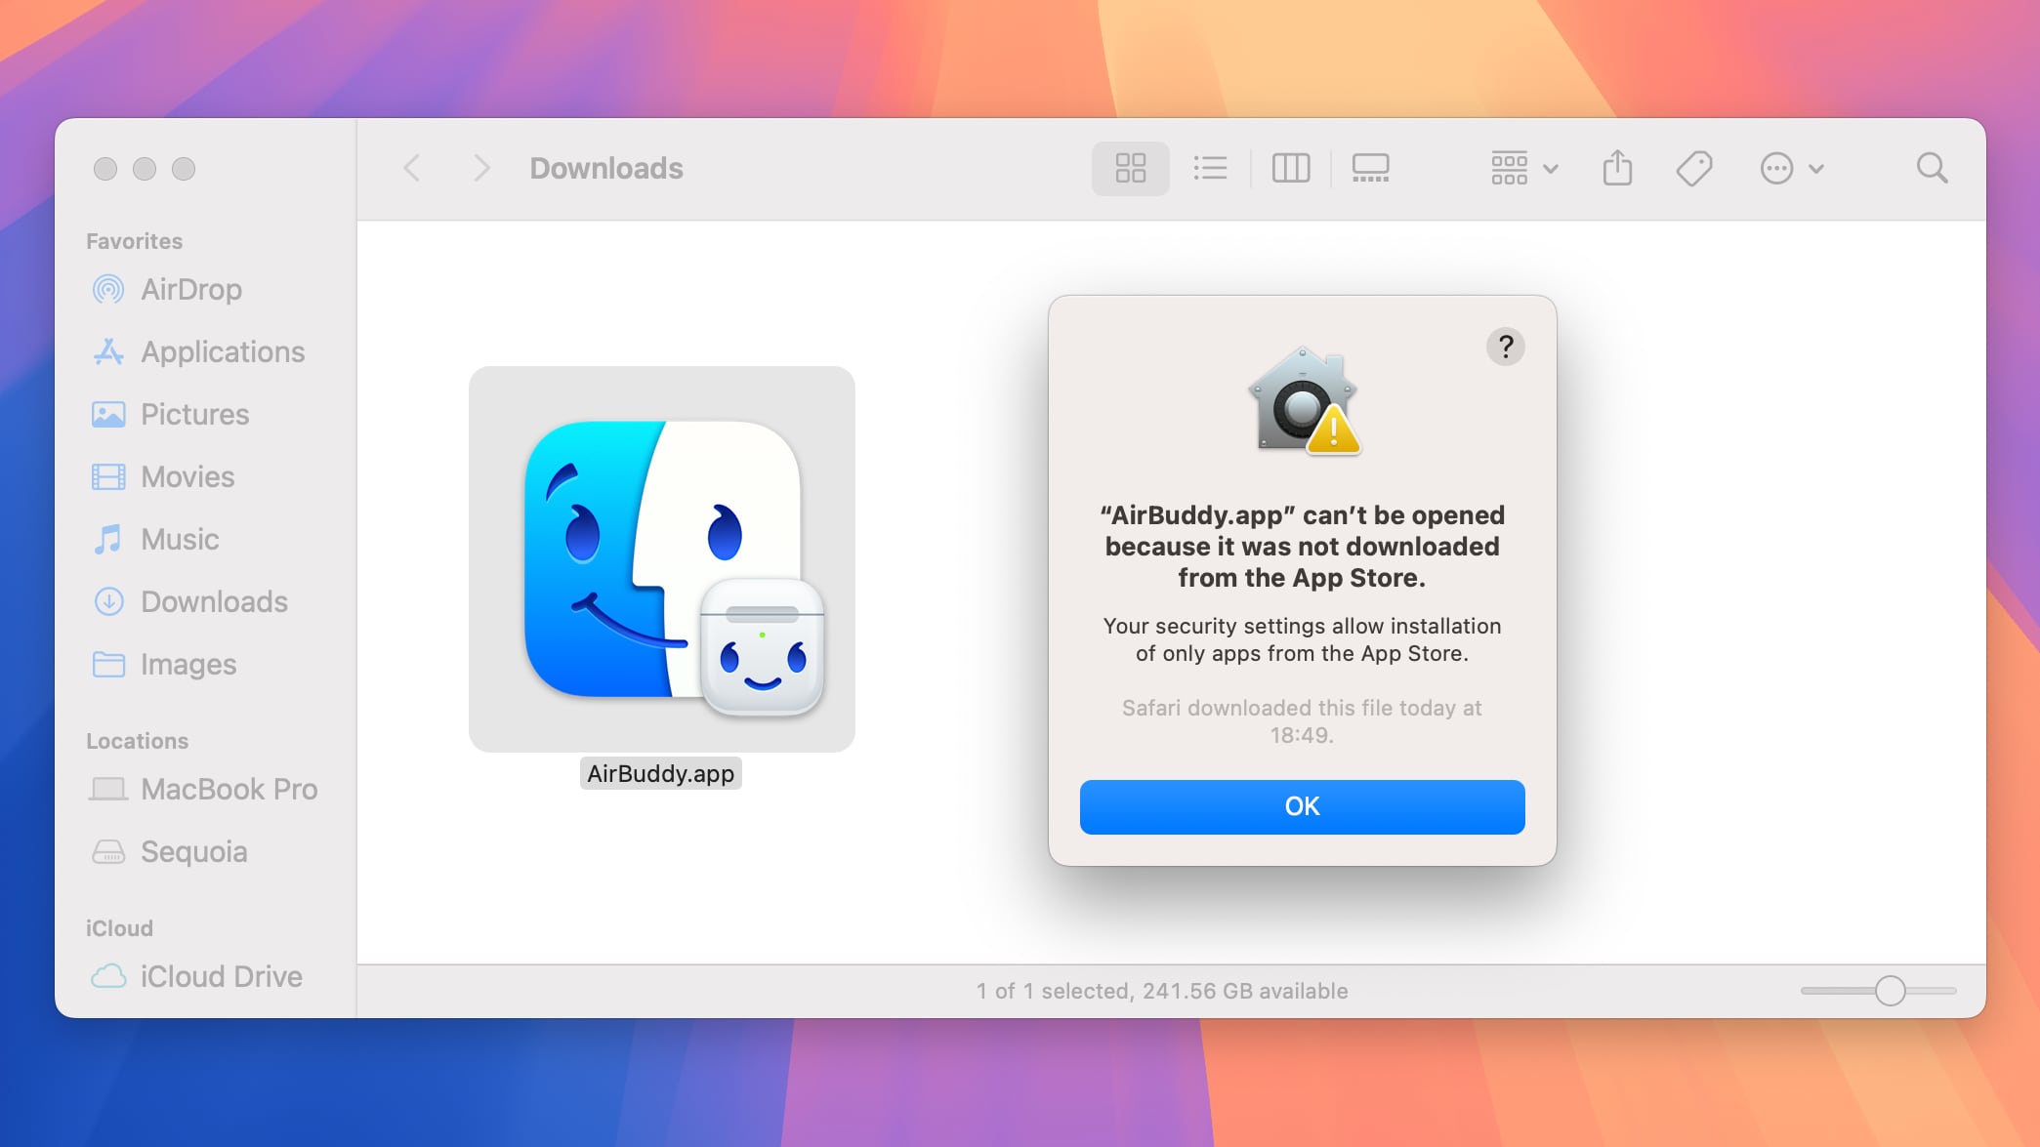Switch to list view
The width and height of the screenshot is (2040, 1147).
tap(1210, 168)
